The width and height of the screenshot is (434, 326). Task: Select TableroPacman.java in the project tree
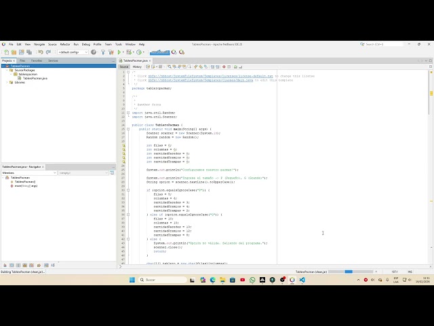(x=35, y=79)
